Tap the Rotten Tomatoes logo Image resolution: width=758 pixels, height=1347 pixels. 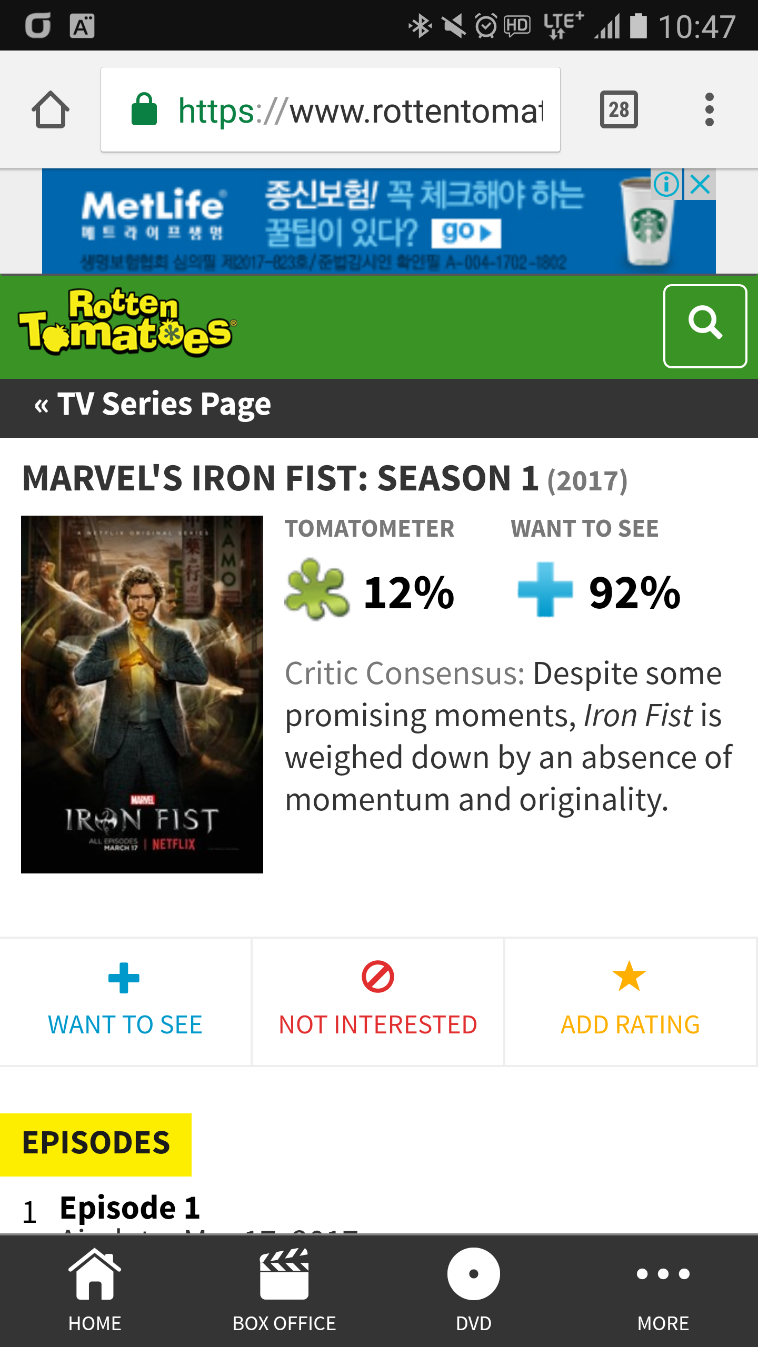127,323
